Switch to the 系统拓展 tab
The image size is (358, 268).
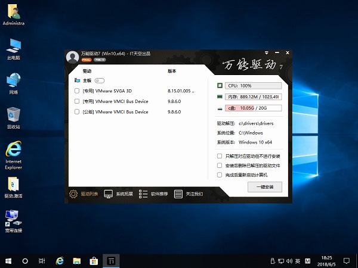pos(119,194)
